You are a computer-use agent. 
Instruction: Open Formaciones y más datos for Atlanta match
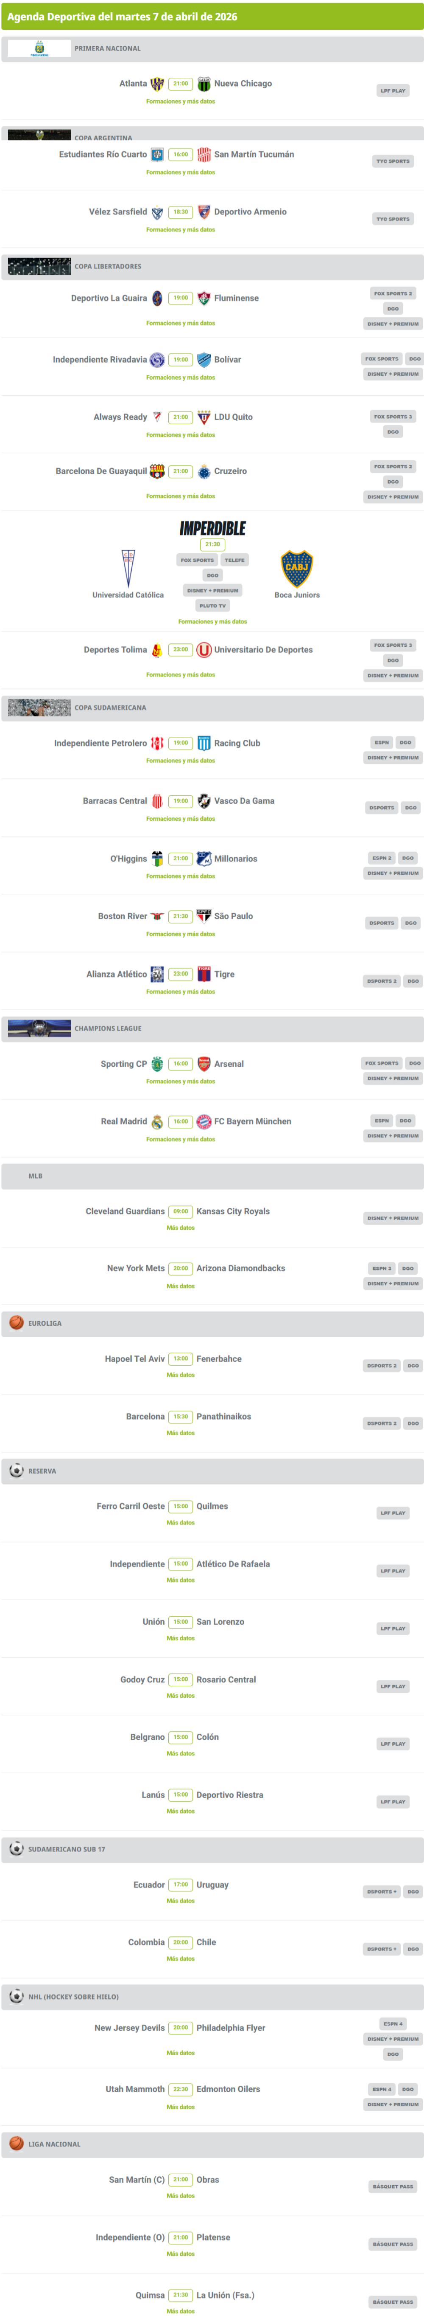tap(181, 101)
